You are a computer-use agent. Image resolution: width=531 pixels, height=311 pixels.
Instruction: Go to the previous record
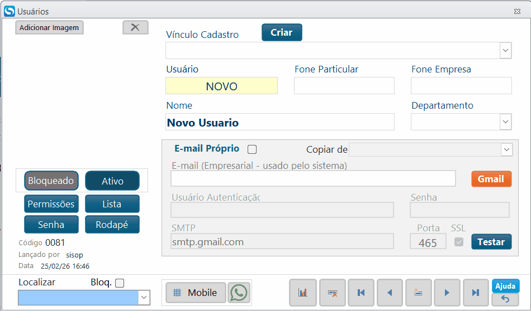point(390,293)
